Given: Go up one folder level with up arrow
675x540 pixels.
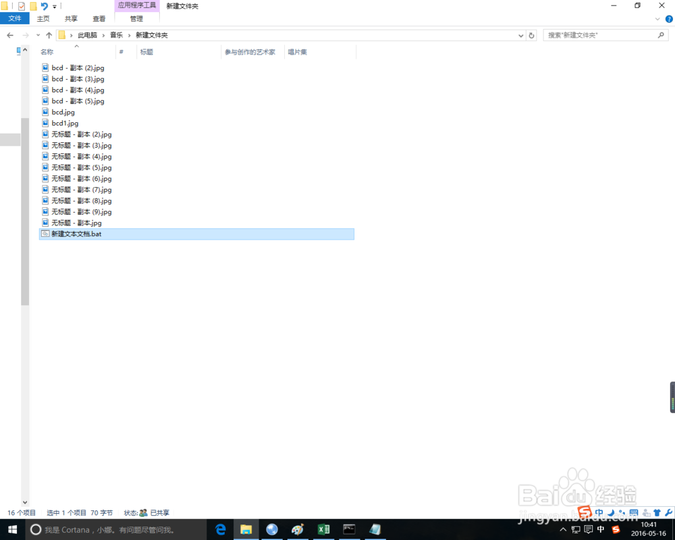Looking at the screenshot, I should (49, 35).
